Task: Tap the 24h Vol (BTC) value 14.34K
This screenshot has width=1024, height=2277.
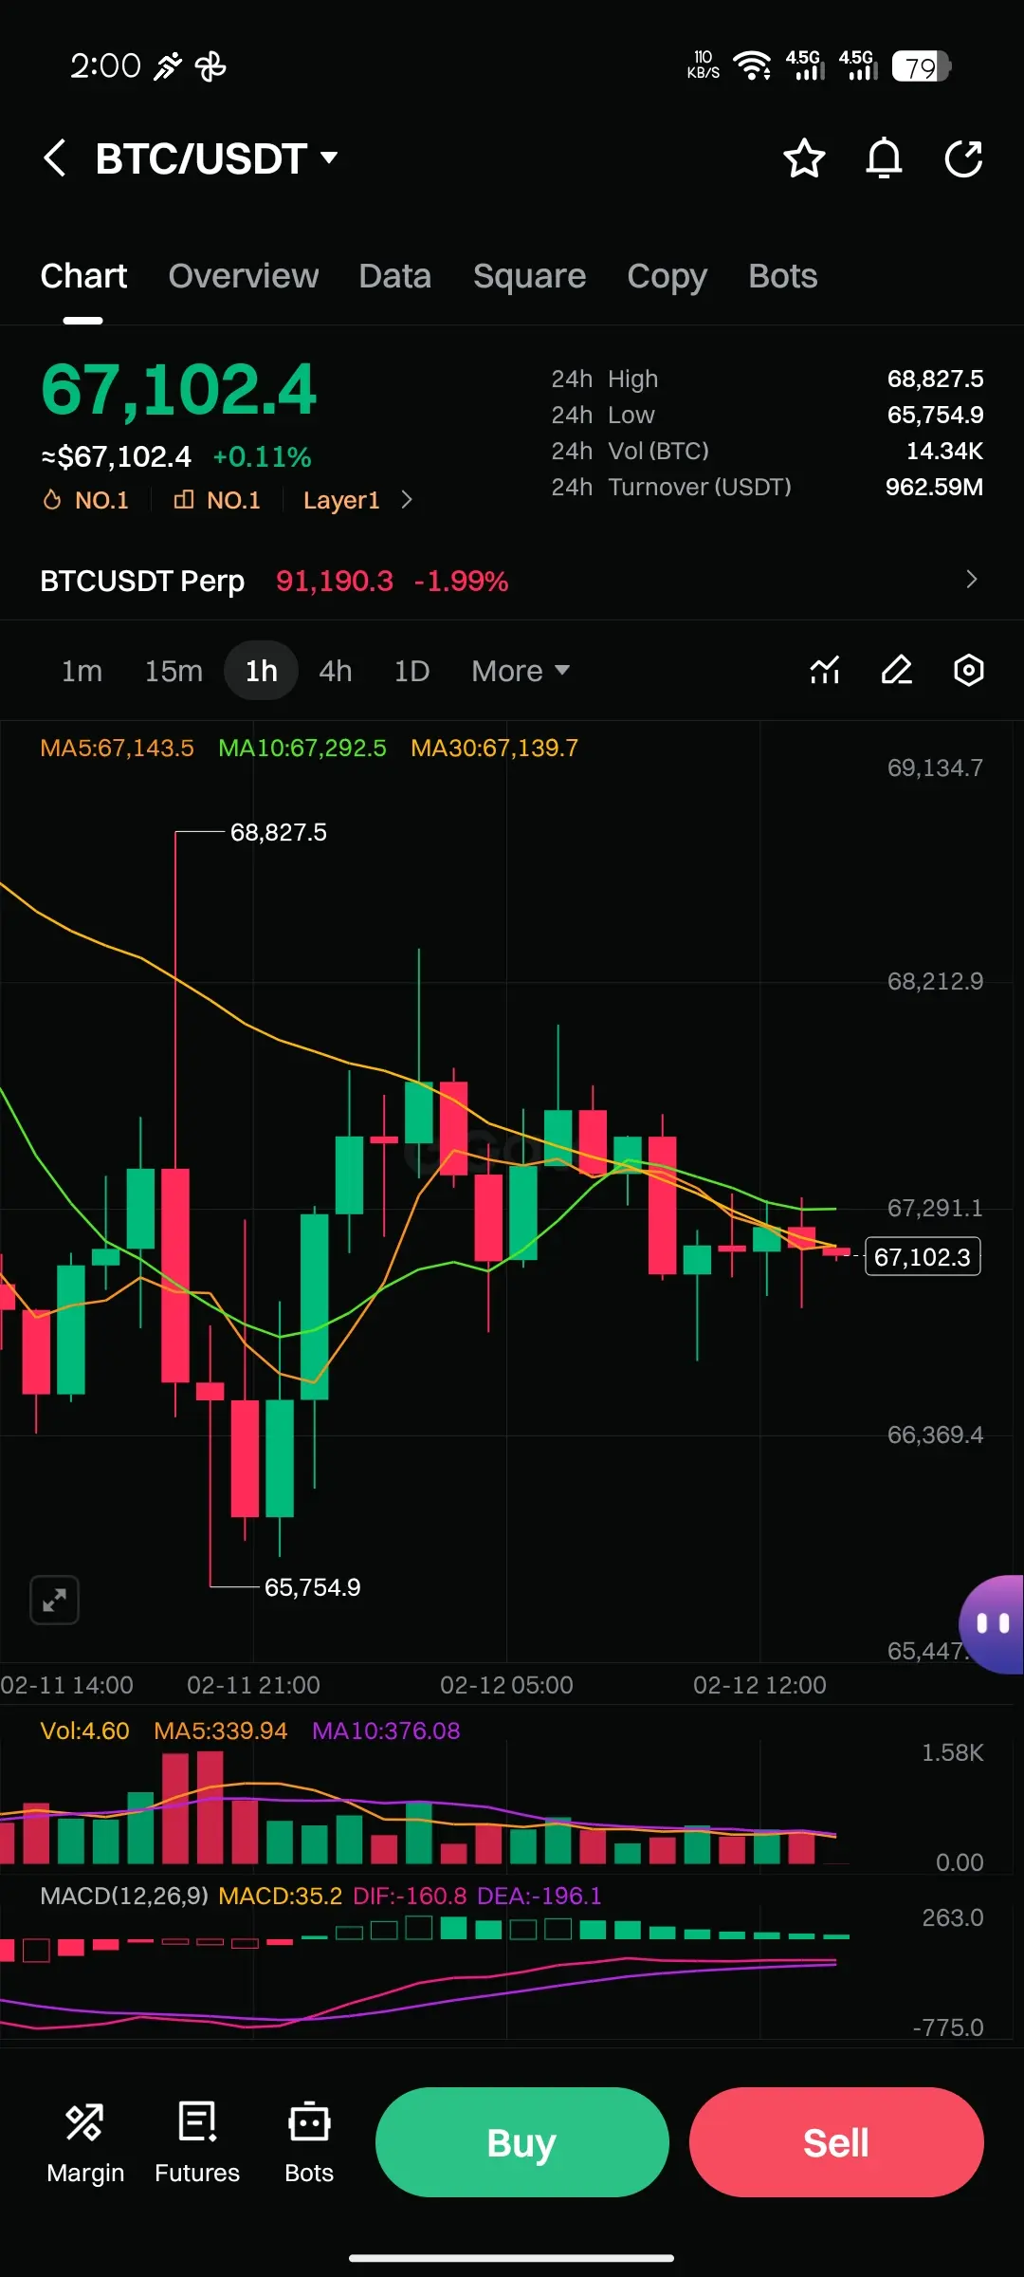Action: [944, 451]
